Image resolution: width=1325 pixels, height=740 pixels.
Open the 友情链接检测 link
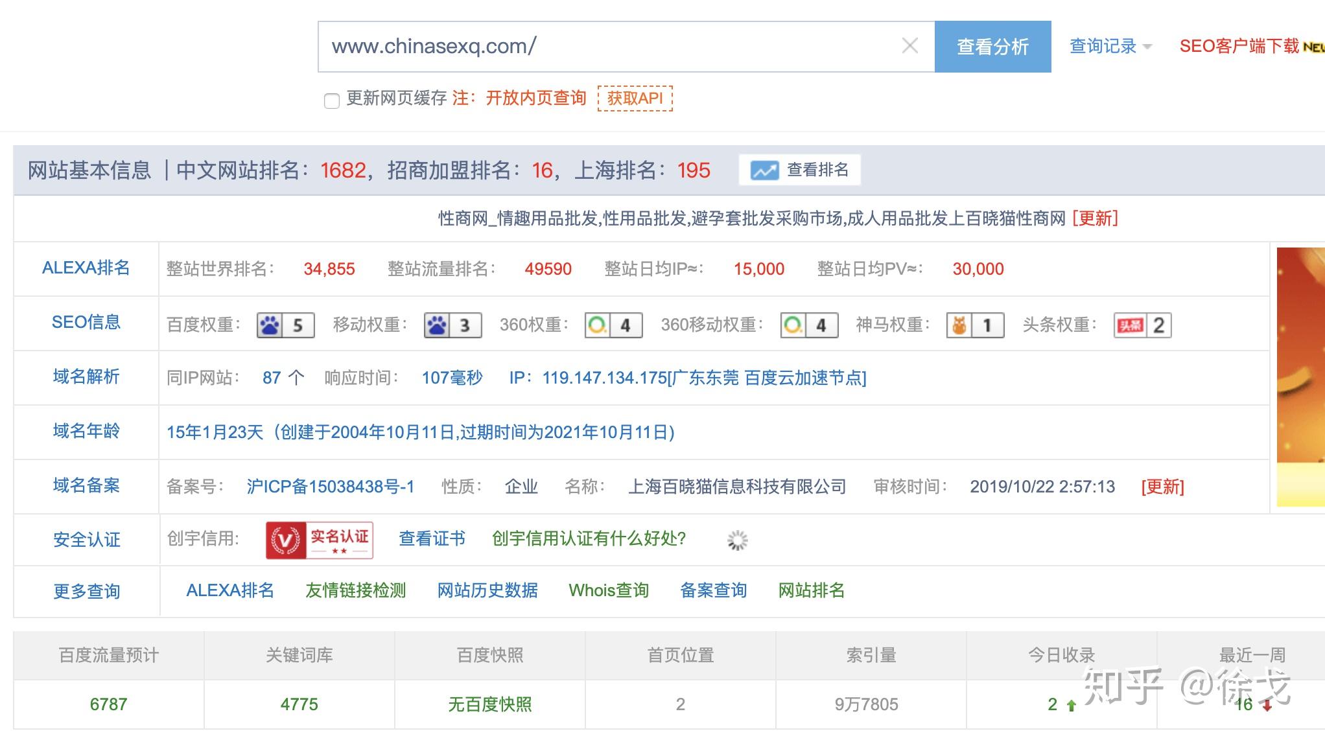click(x=356, y=590)
